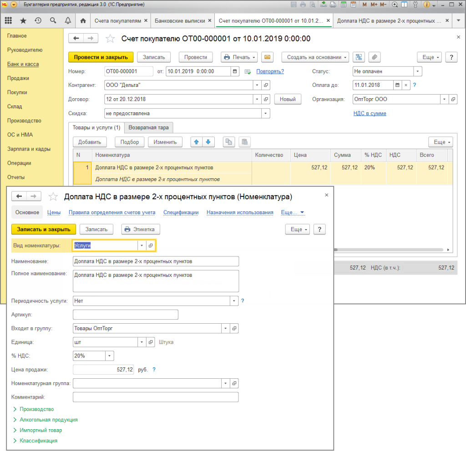Screen dimensions: 466x451
Task: Switch to Счета покупателям tab
Action: pos(118,21)
